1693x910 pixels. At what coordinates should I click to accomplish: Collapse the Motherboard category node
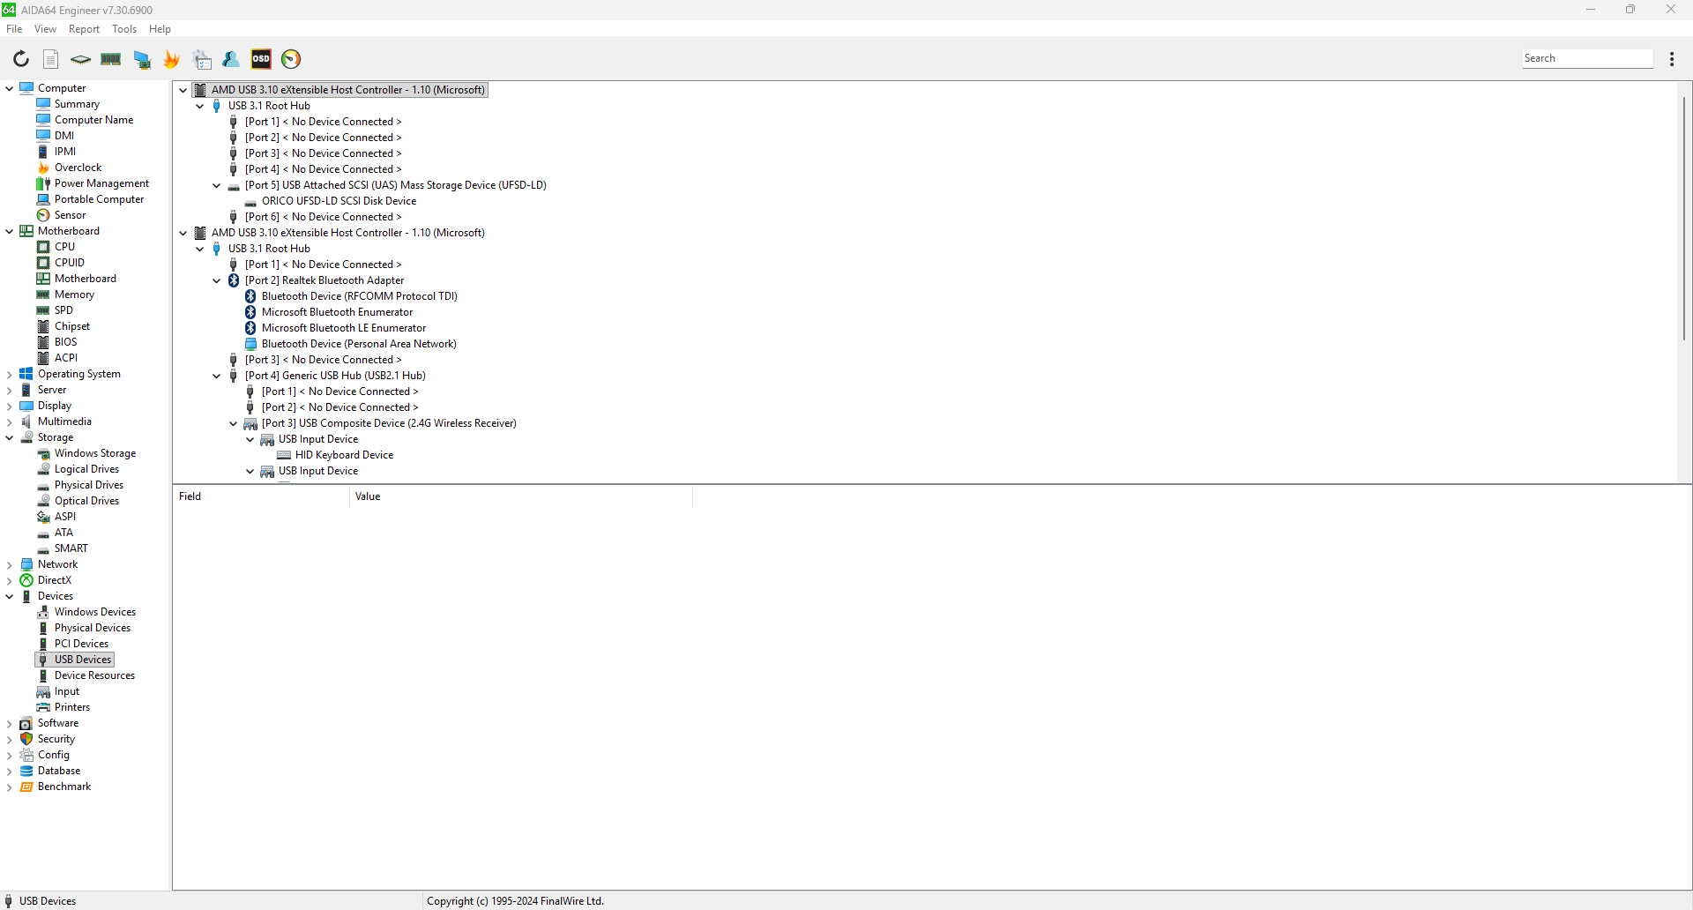(x=10, y=231)
